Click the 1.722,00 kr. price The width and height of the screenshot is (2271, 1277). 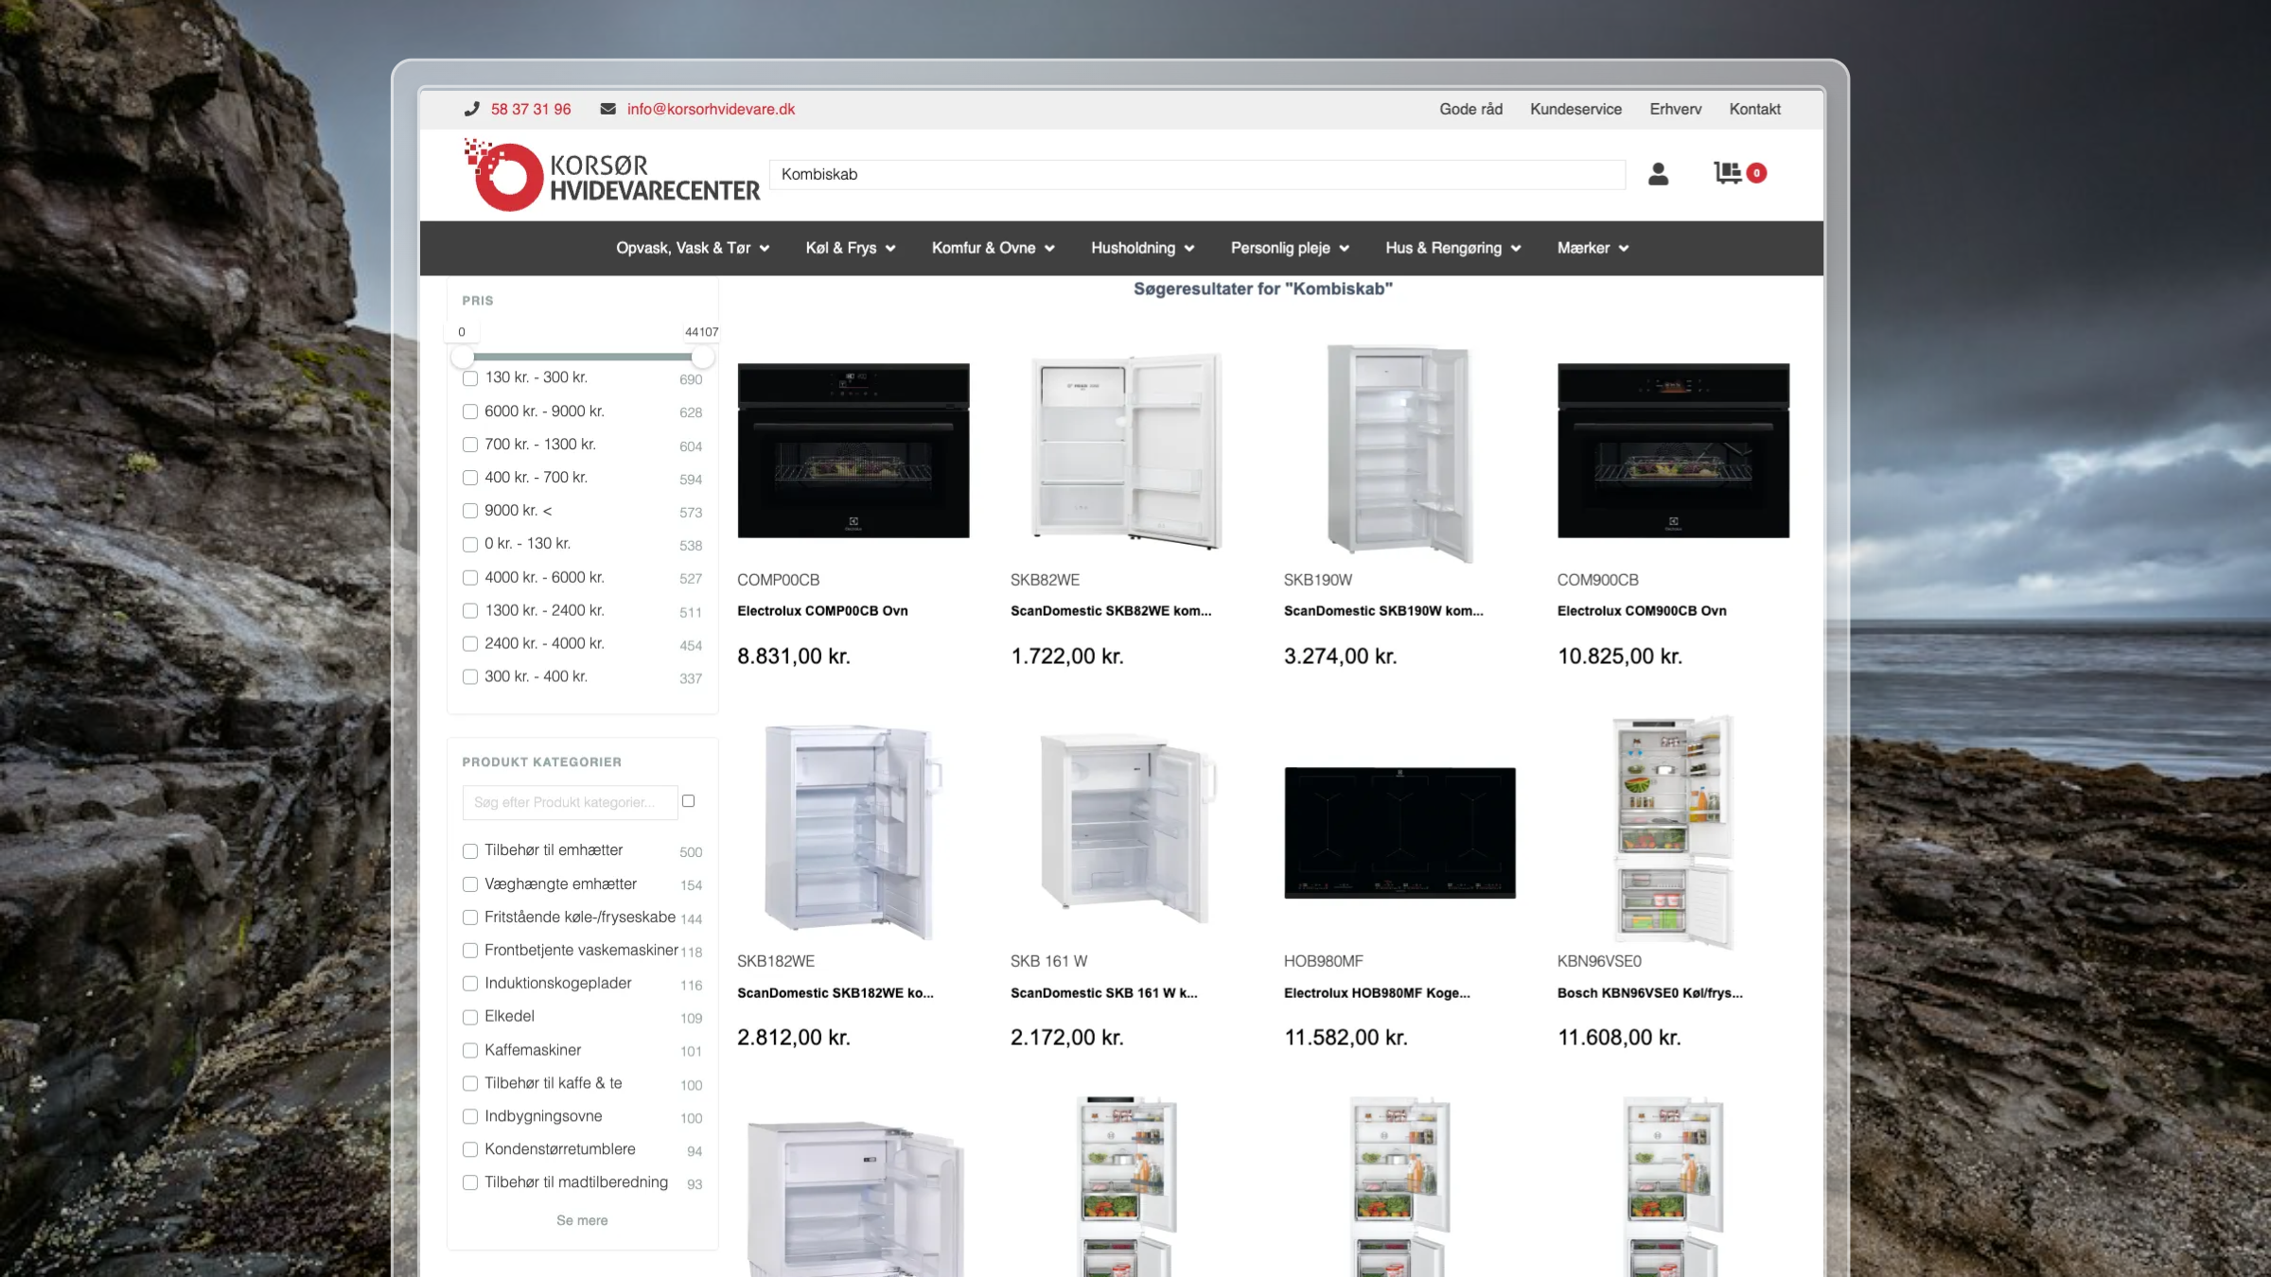pyautogui.click(x=1066, y=656)
